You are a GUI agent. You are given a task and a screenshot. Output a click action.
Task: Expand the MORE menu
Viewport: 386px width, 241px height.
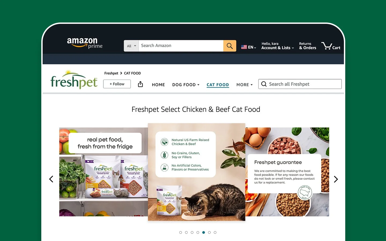pos(244,85)
